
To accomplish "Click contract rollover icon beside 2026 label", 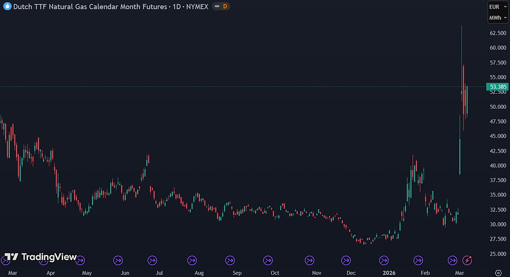I will point(384,260).
